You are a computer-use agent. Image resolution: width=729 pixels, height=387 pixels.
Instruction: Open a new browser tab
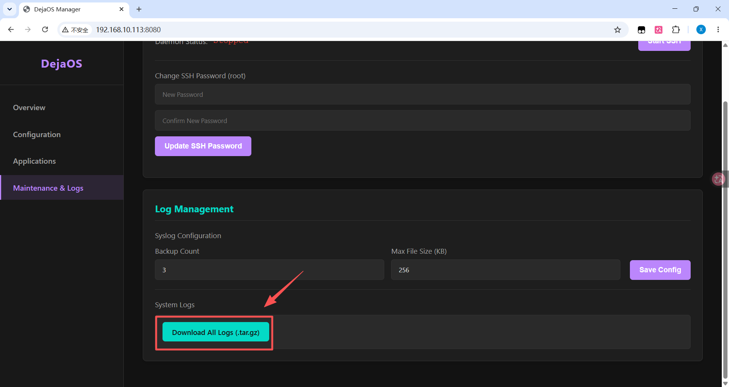coord(139,9)
